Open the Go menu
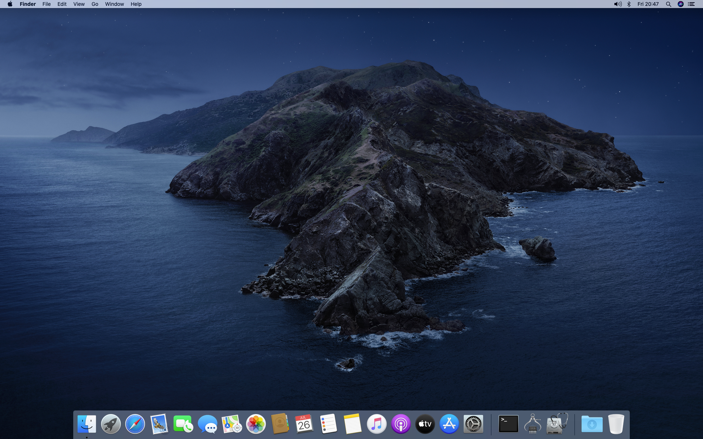 [x=95, y=4]
